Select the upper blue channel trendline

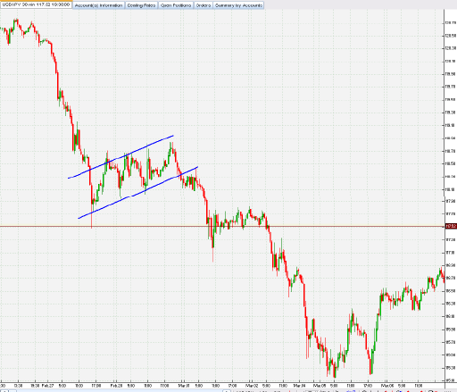[120, 157]
